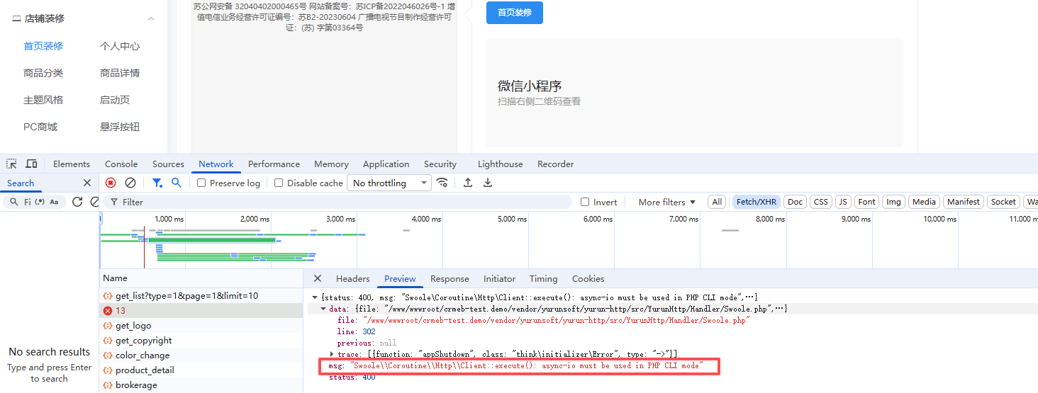Check the Disable cache option
Screen dimensions: 1038x393
(x=279, y=183)
